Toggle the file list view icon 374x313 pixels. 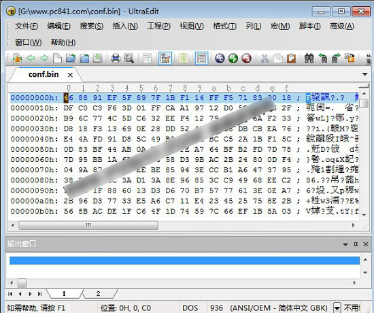(x=201, y=58)
